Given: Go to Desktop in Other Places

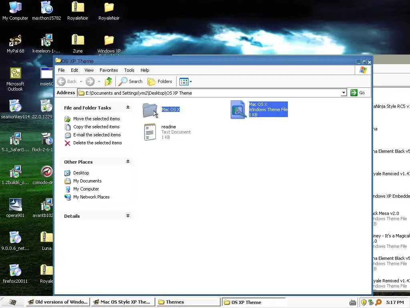Looking at the screenshot, I should (x=81, y=173).
